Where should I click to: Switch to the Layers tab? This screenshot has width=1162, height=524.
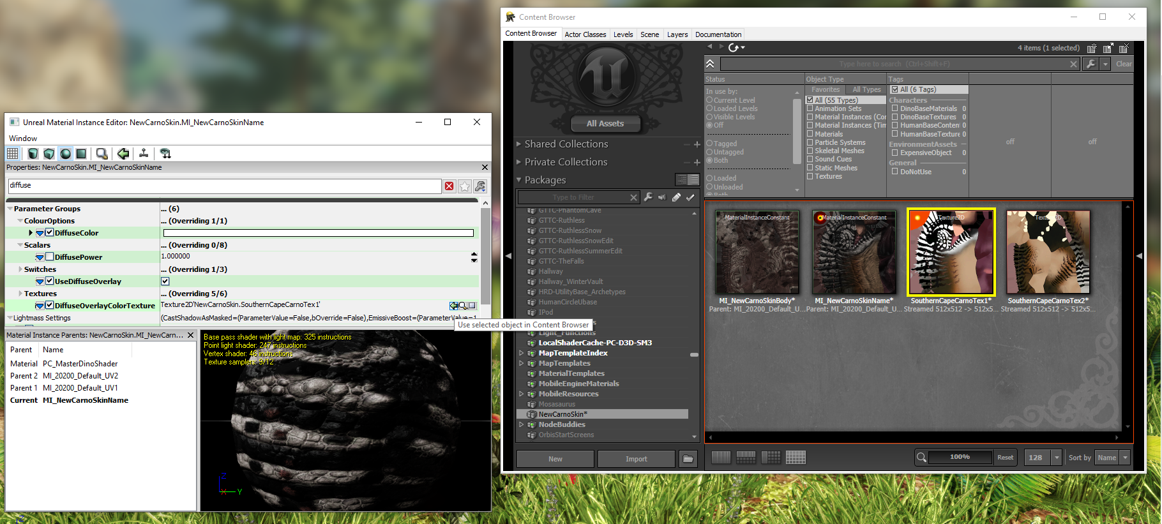[x=677, y=34]
